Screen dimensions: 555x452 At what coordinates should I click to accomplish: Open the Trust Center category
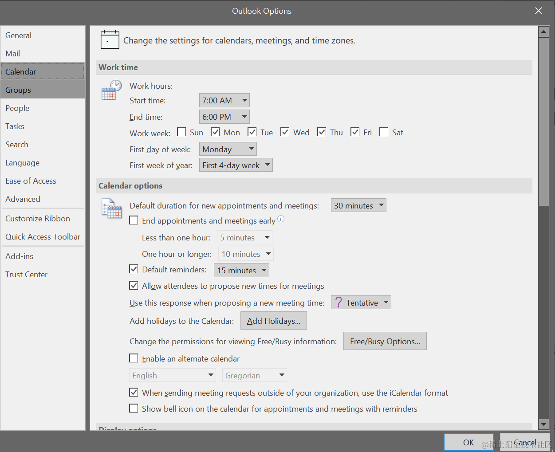(43, 274)
